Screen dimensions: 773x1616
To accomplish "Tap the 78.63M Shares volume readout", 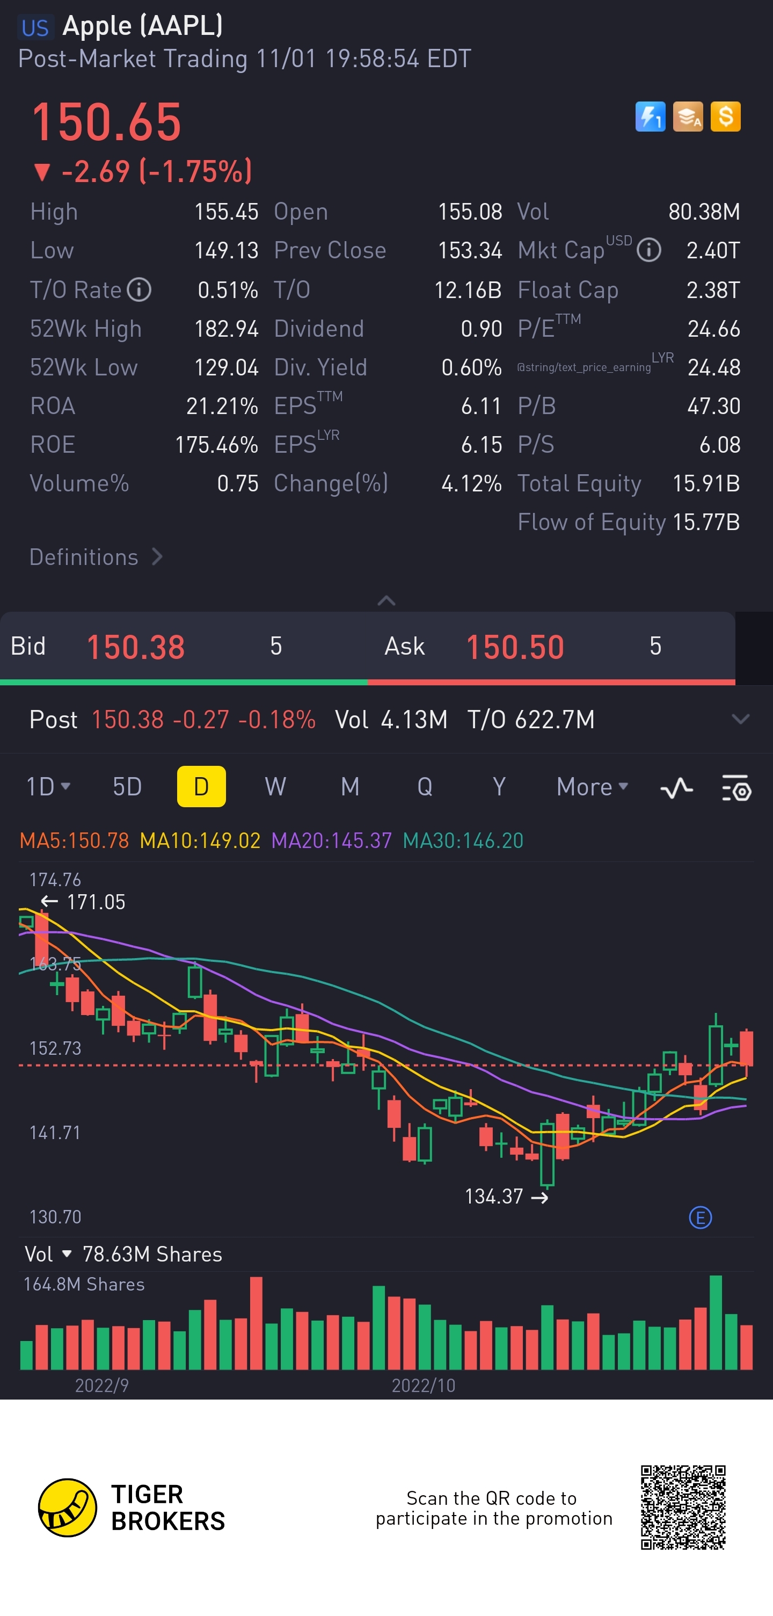I will (152, 1254).
